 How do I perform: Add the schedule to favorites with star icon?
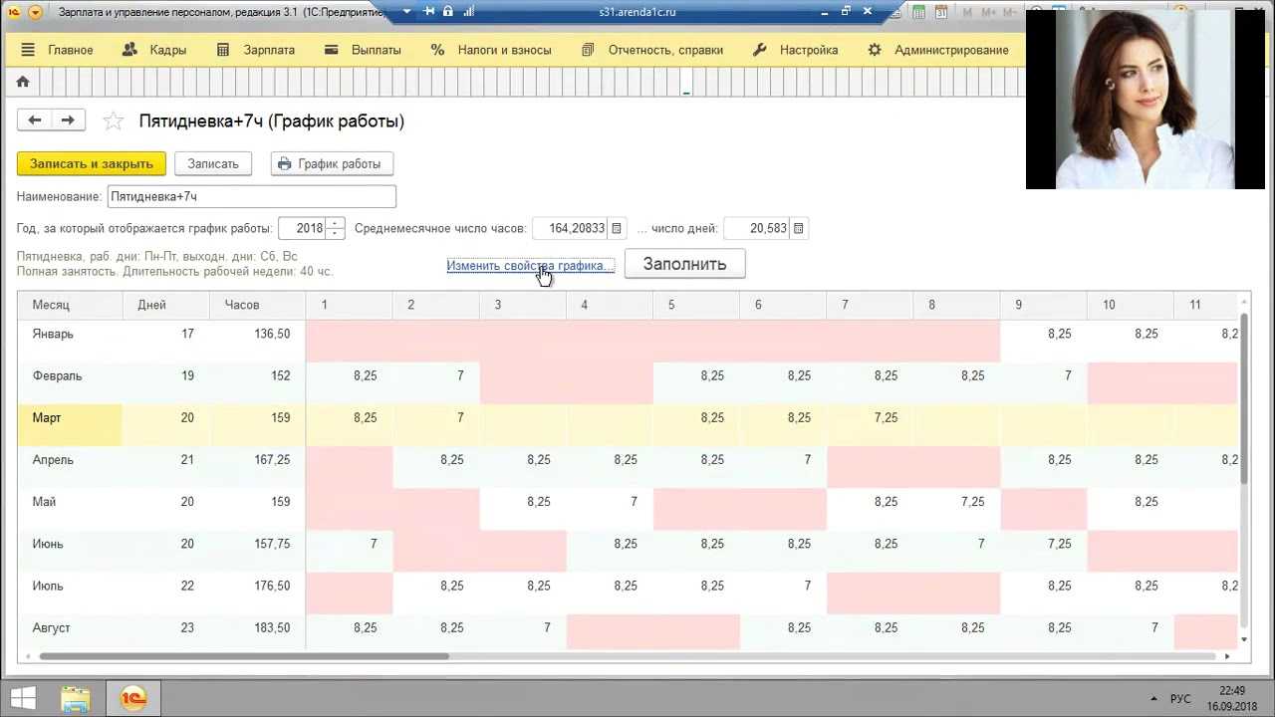pyautogui.click(x=114, y=121)
